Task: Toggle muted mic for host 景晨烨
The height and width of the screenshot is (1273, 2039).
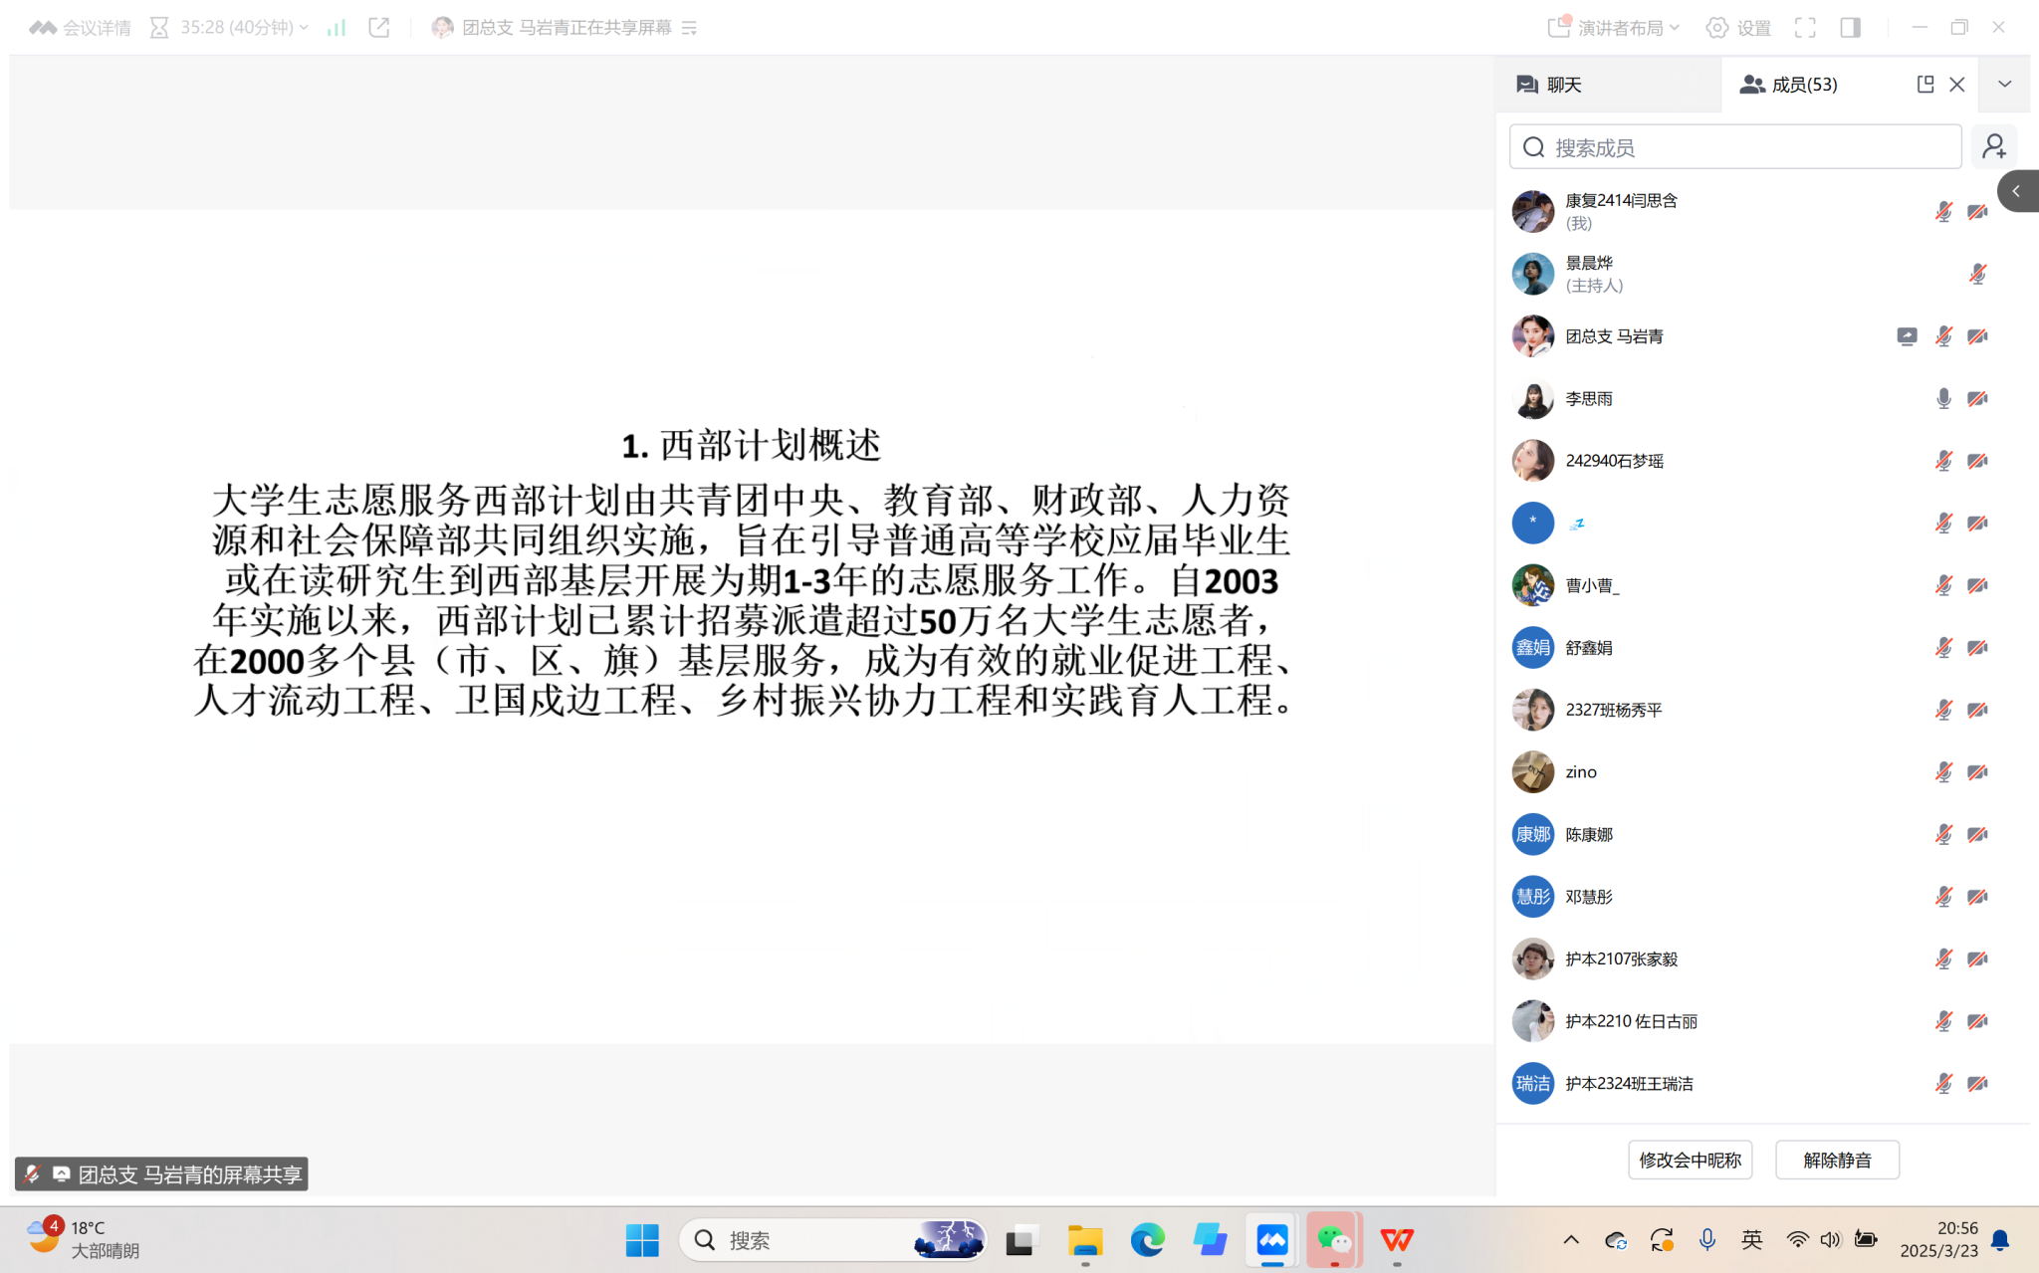Action: 1977,274
